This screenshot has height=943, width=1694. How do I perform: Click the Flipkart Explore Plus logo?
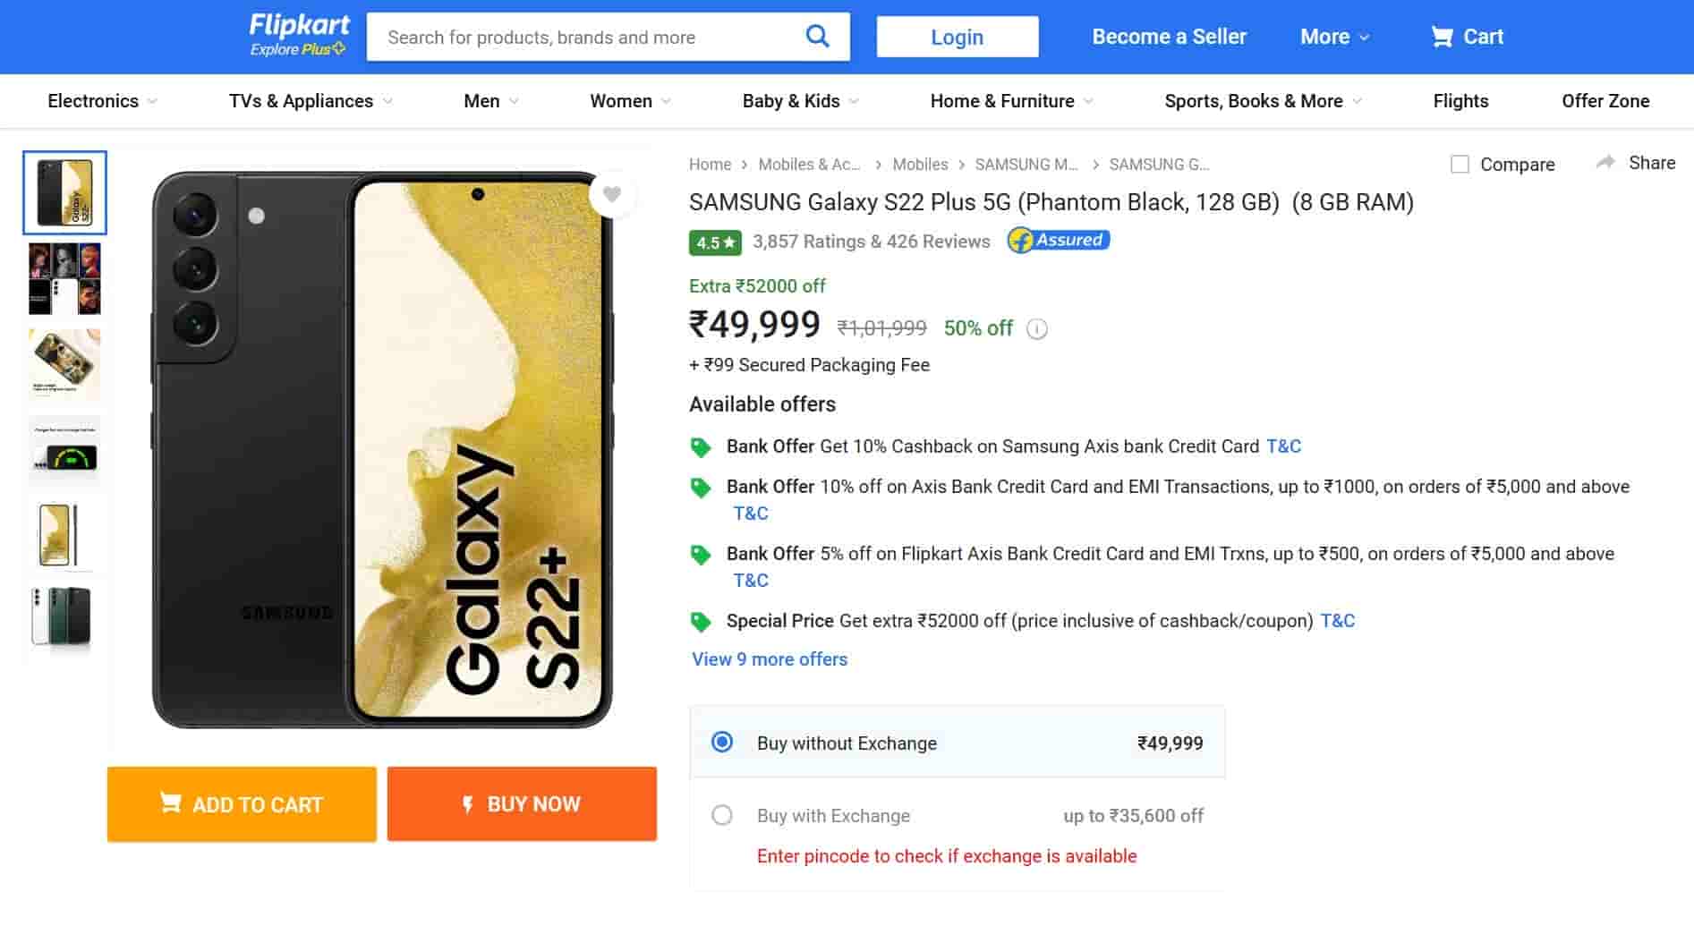click(299, 36)
